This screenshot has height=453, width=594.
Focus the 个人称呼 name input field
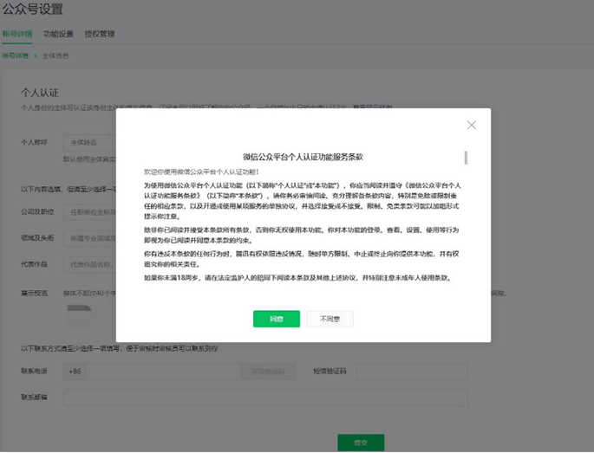click(90, 143)
